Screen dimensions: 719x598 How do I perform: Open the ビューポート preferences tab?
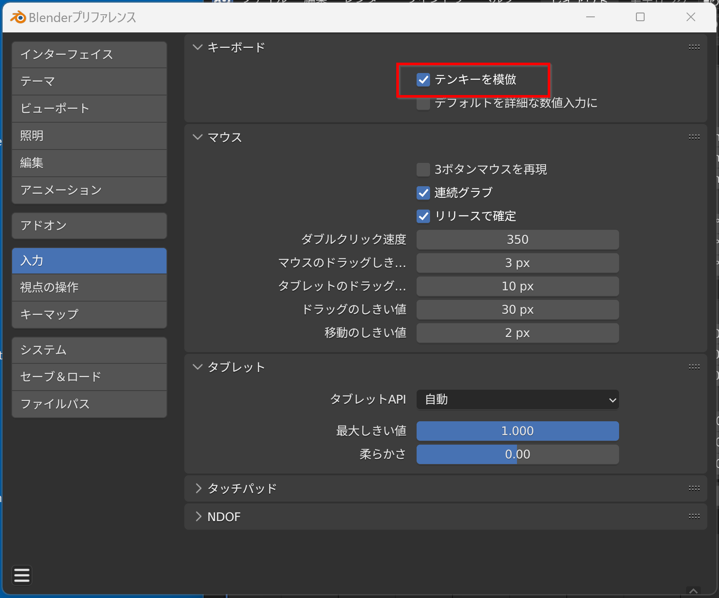pos(90,109)
